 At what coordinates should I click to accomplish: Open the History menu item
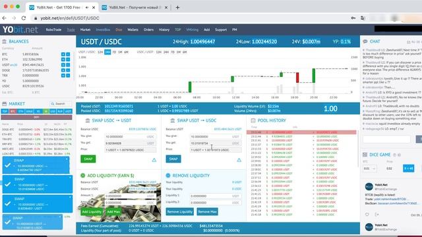164,30
